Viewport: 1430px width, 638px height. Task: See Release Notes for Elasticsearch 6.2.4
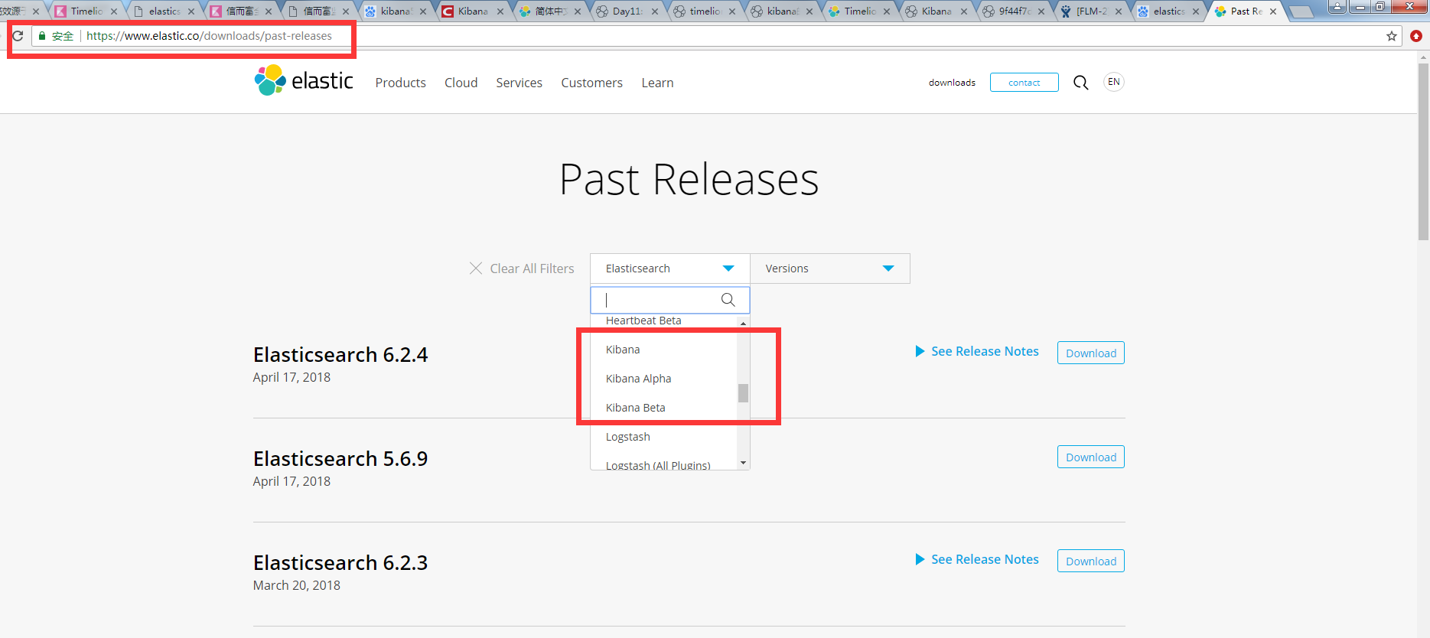point(985,351)
